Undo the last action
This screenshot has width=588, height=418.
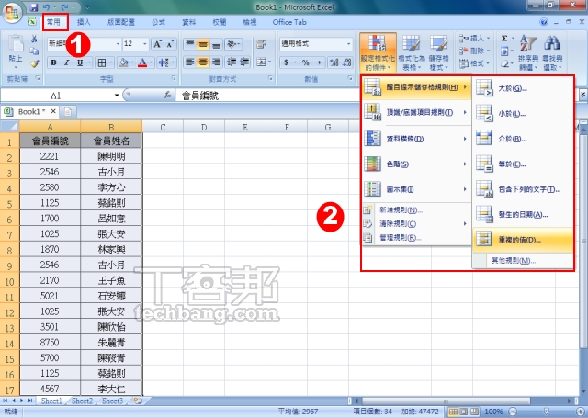(47, 6)
